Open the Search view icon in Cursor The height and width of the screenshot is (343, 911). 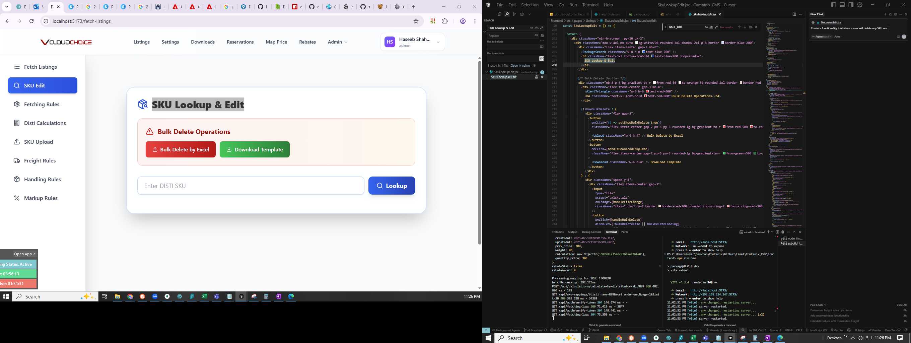click(x=507, y=14)
